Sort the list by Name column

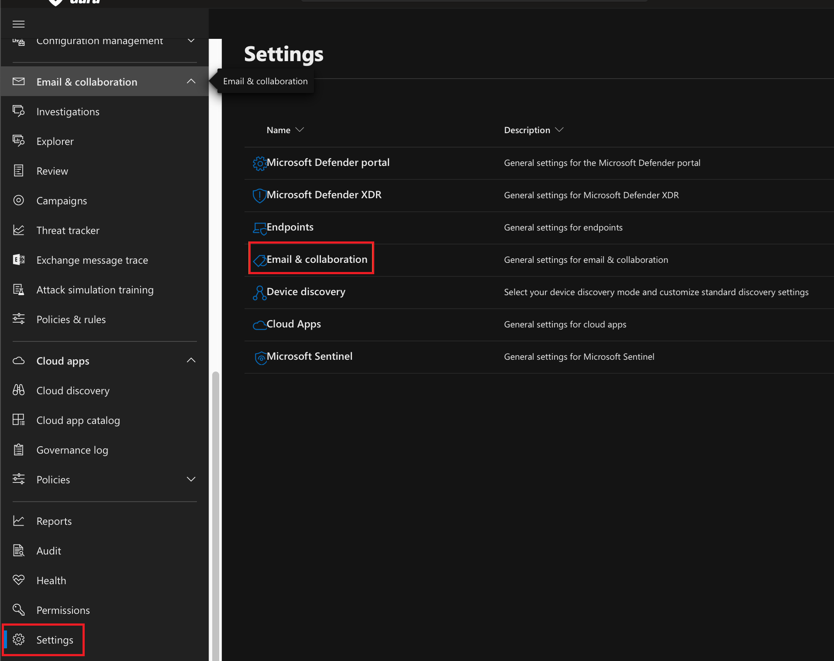pyautogui.click(x=285, y=130)
